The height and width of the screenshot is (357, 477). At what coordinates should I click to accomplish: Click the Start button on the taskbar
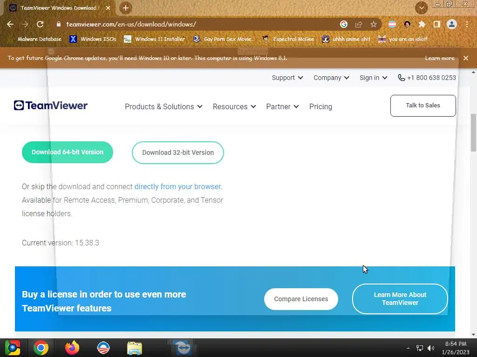click(13, 348)
